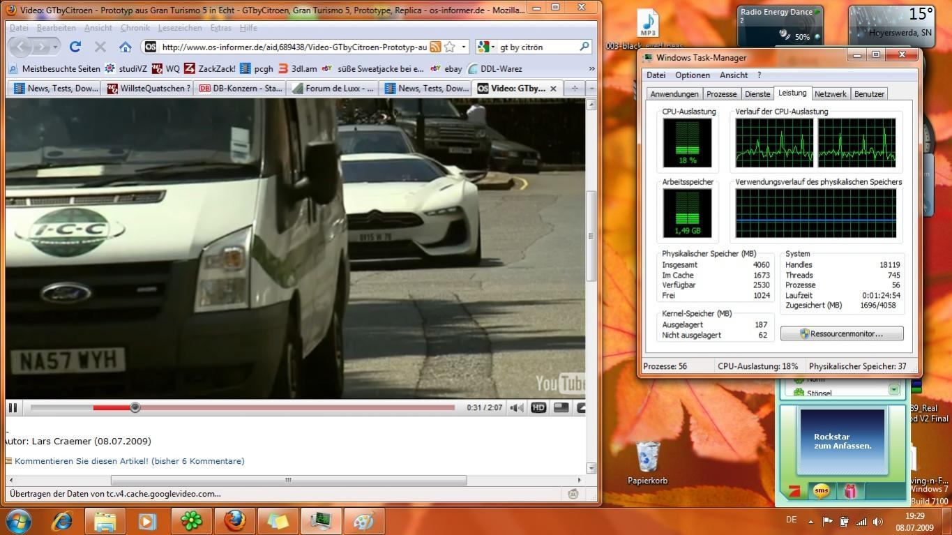This screenshot has height=535, width=952.
Task: Open Optionen menu in Task-Manager
Action: pyautogui.click(x=693, y=75)
